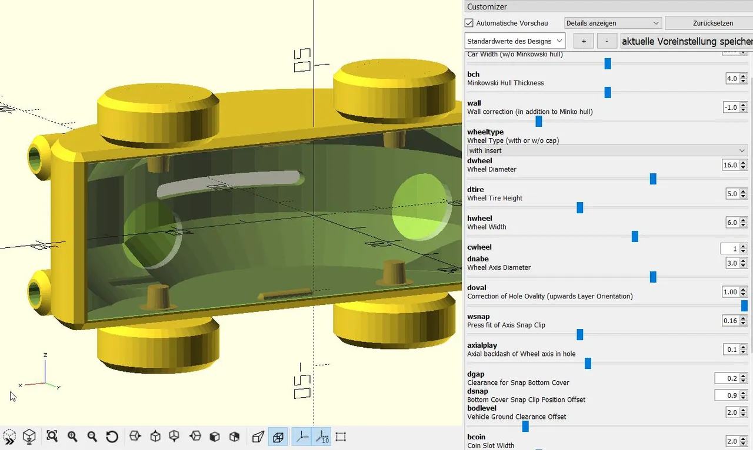Zoom in using the plus magnifier icon
The image size is (753, 450).
point(72,436)
